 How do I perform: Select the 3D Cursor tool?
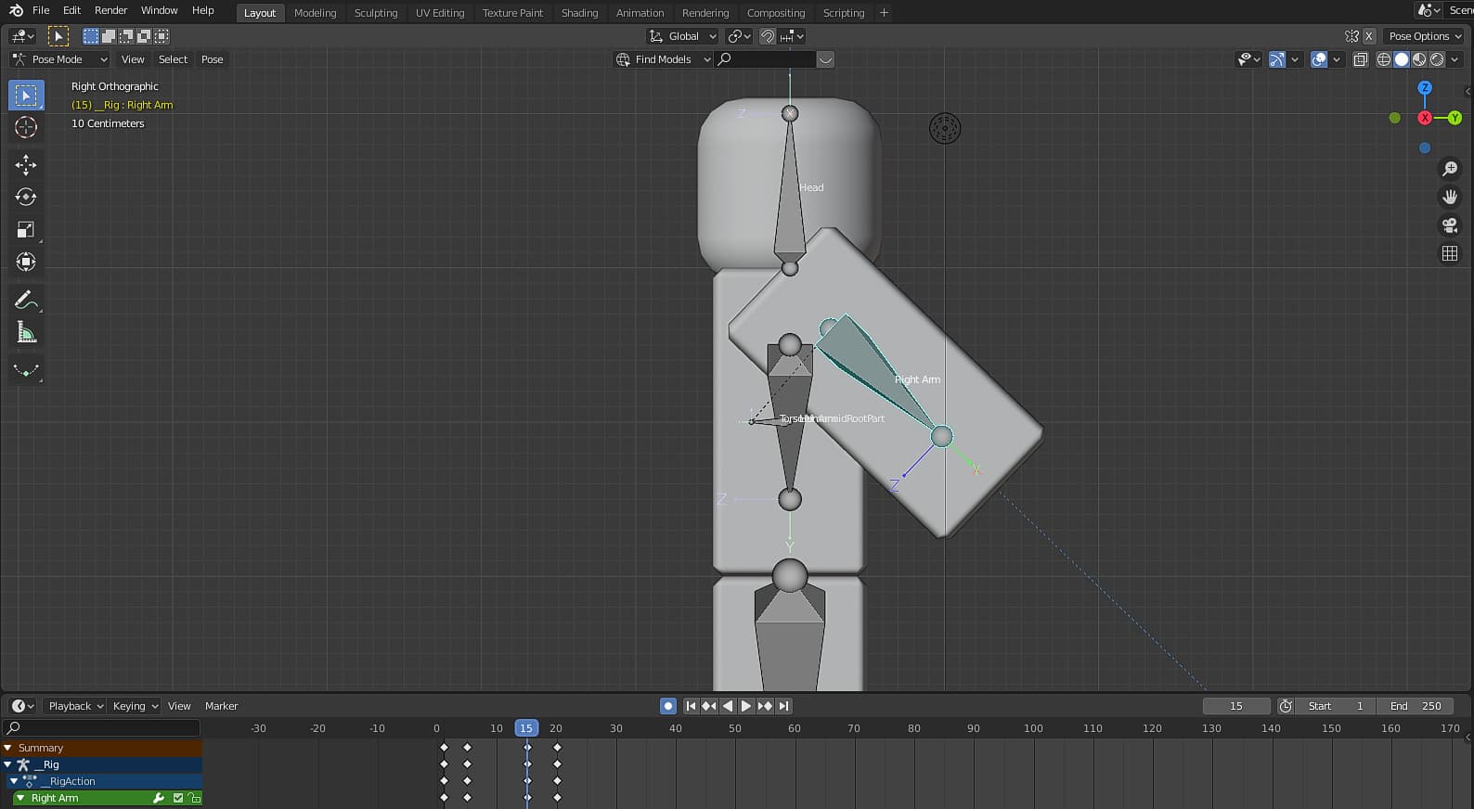pyautogui.click(x=26, y=127)
